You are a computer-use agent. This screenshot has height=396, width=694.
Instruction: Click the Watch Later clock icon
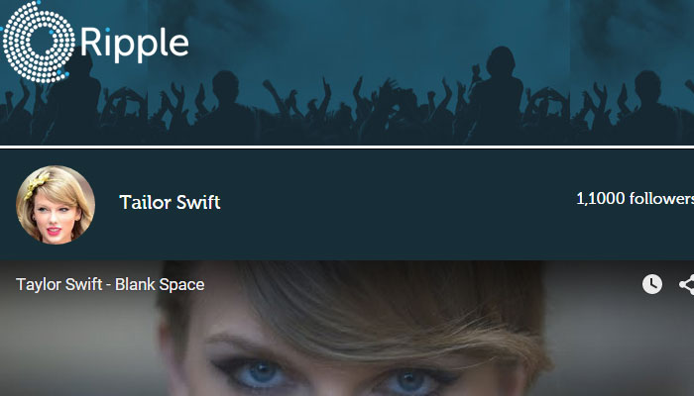point(652,284)
